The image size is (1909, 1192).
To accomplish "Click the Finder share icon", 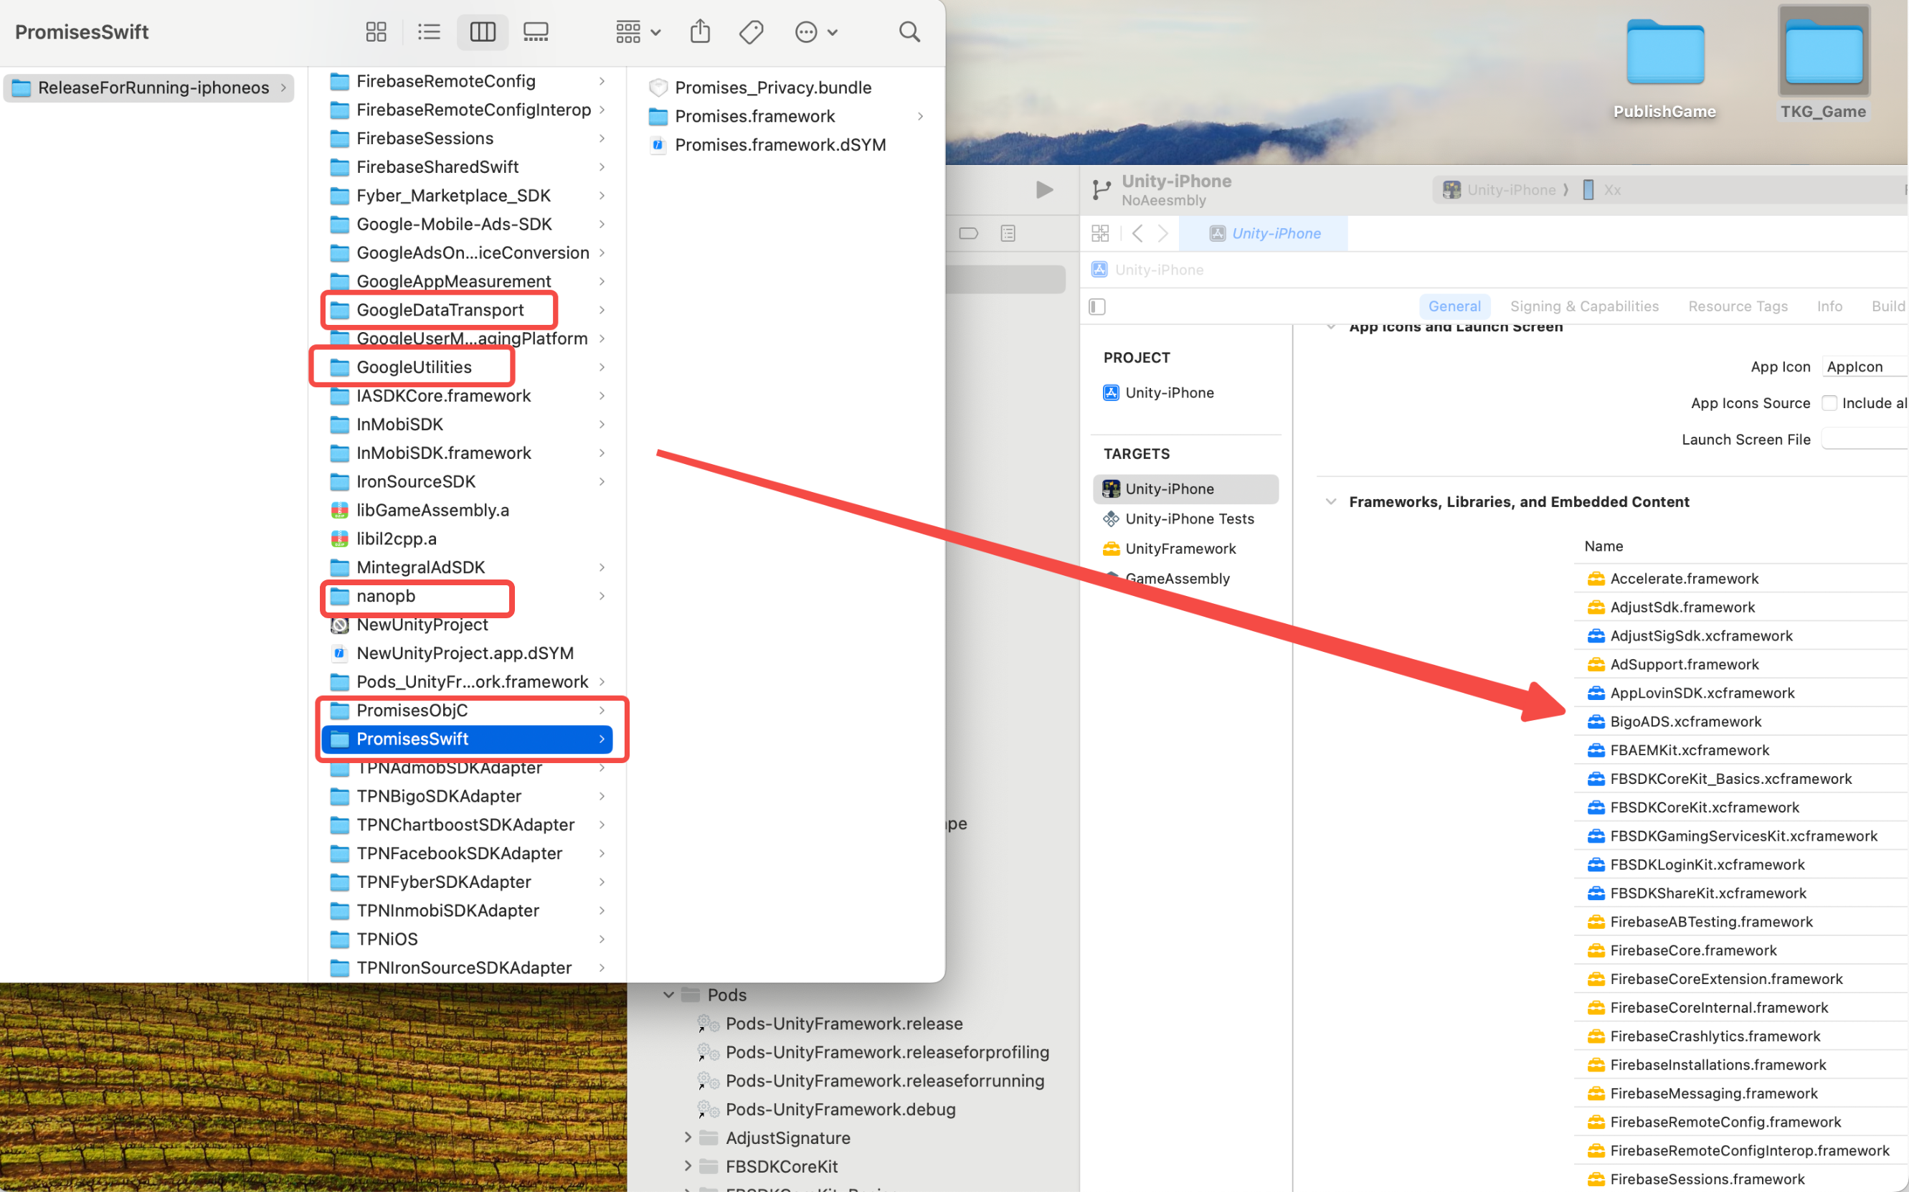I will [700, 32].
